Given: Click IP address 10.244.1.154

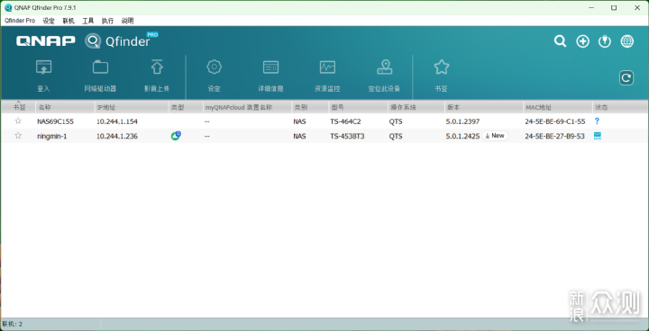Looking at the screenshot, I should 116,121.
